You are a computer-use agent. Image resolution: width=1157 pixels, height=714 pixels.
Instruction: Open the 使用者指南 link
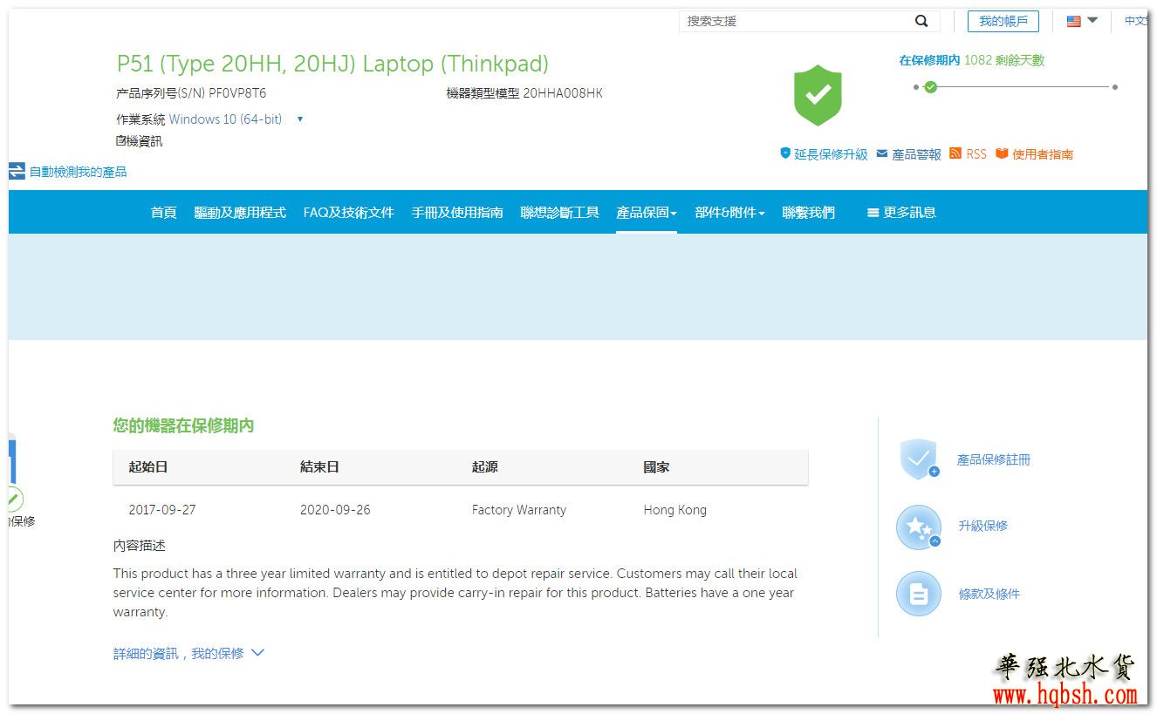[1043, 154]
